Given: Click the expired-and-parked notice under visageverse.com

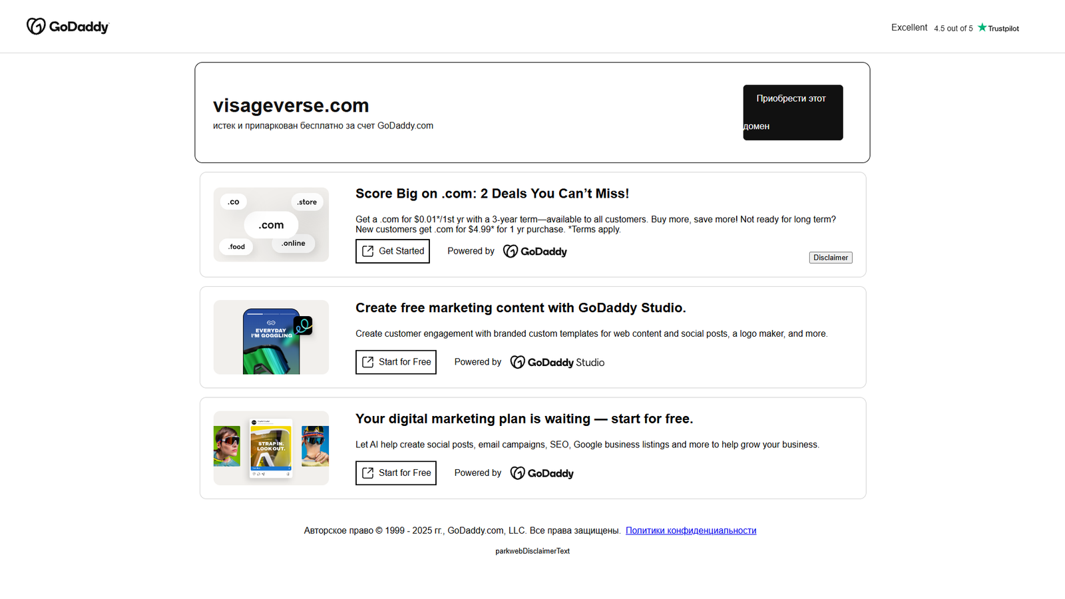Looking at the screenshot, I should coord(323,126).
